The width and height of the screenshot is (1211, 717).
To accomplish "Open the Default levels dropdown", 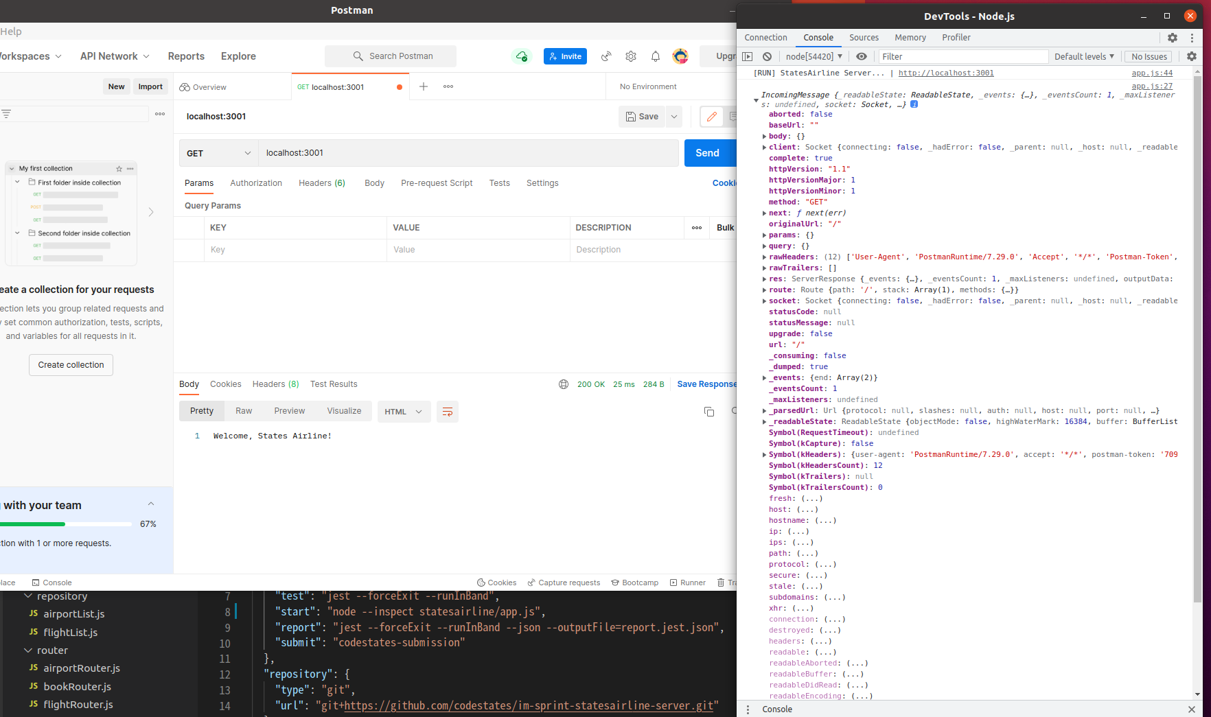I will pyautogui.click(x=1084, y=57).
